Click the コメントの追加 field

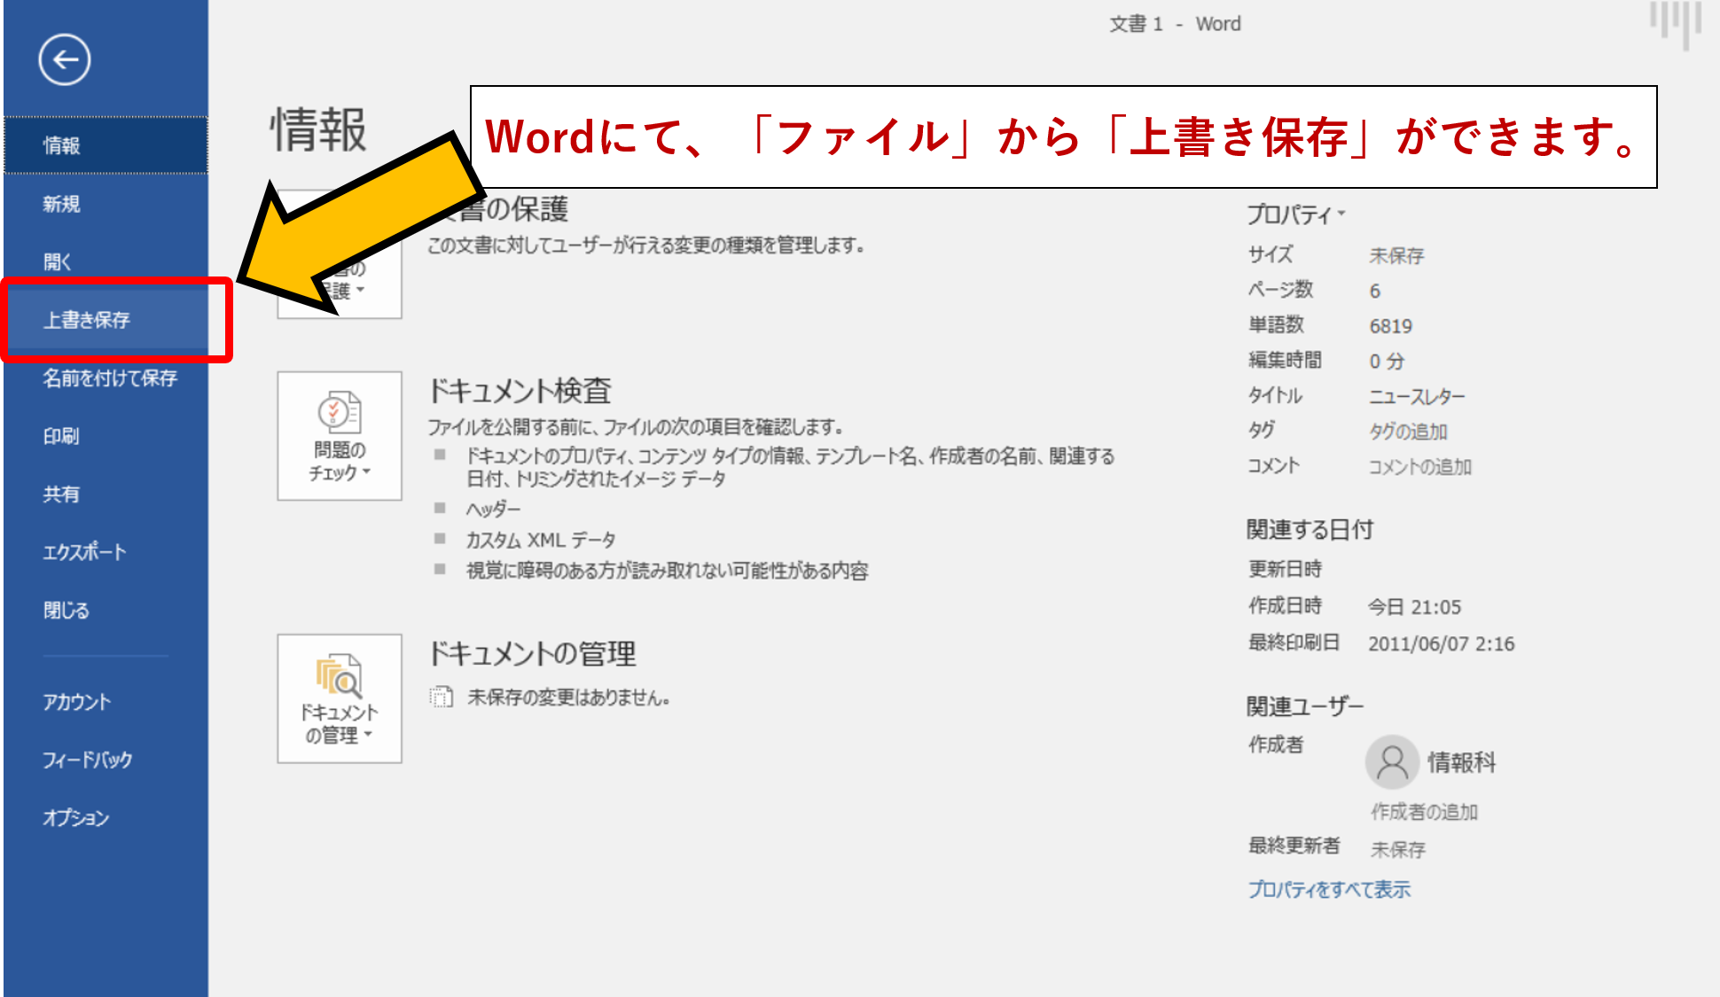point(1419,467)
